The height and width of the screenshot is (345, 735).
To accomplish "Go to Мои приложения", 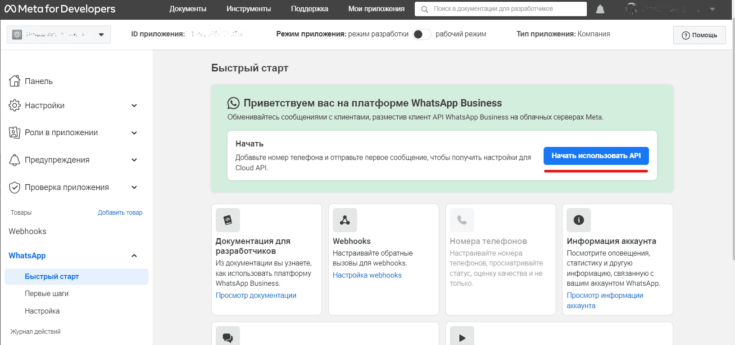I will tap(376, 9).
